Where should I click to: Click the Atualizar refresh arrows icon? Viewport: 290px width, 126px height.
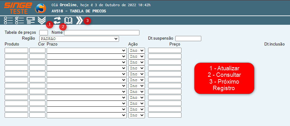click(57, 21)
